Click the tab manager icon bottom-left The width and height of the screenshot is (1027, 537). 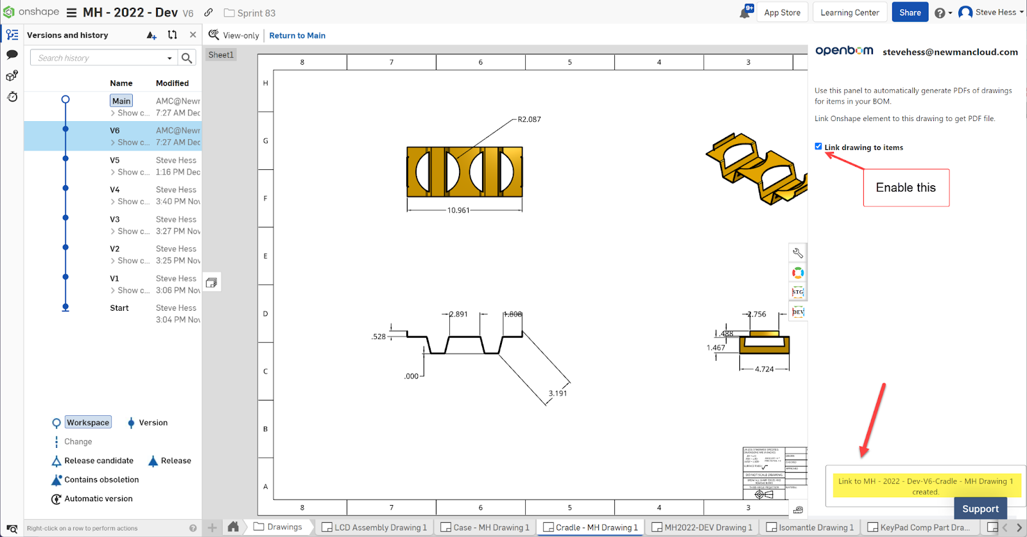click(12, 528)
